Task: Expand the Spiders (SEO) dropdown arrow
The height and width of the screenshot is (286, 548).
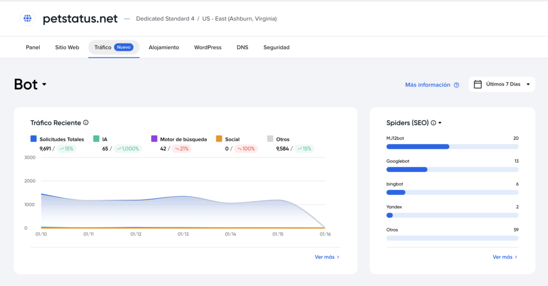Action: pyautogui.click(x=440, y=123)
